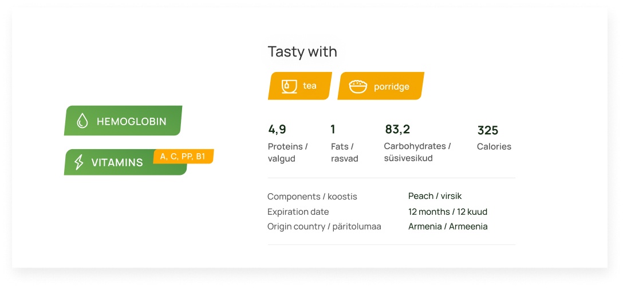Click the 83,2 carbohydrates value
Image resolution: width=623 pixels, height=288 pixels.
tap(397, 129)
